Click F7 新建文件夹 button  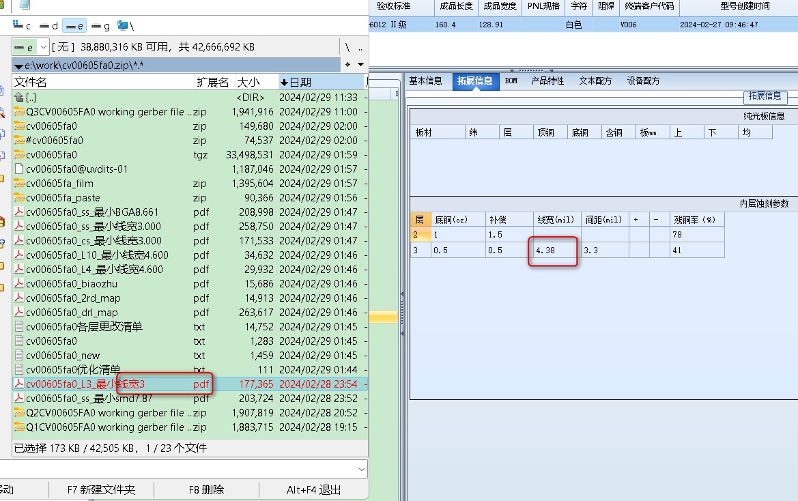101,490
